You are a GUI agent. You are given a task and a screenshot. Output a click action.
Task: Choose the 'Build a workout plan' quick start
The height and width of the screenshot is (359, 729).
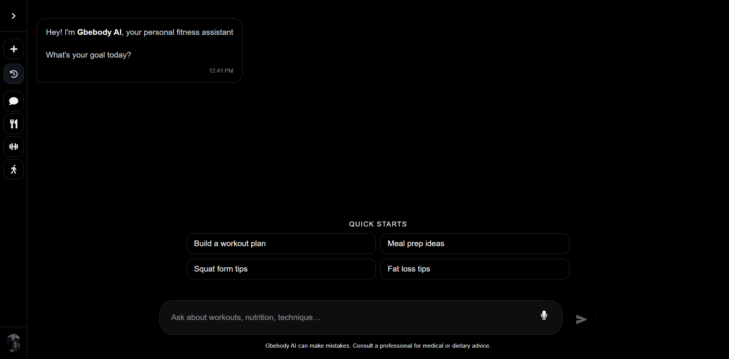281,244
